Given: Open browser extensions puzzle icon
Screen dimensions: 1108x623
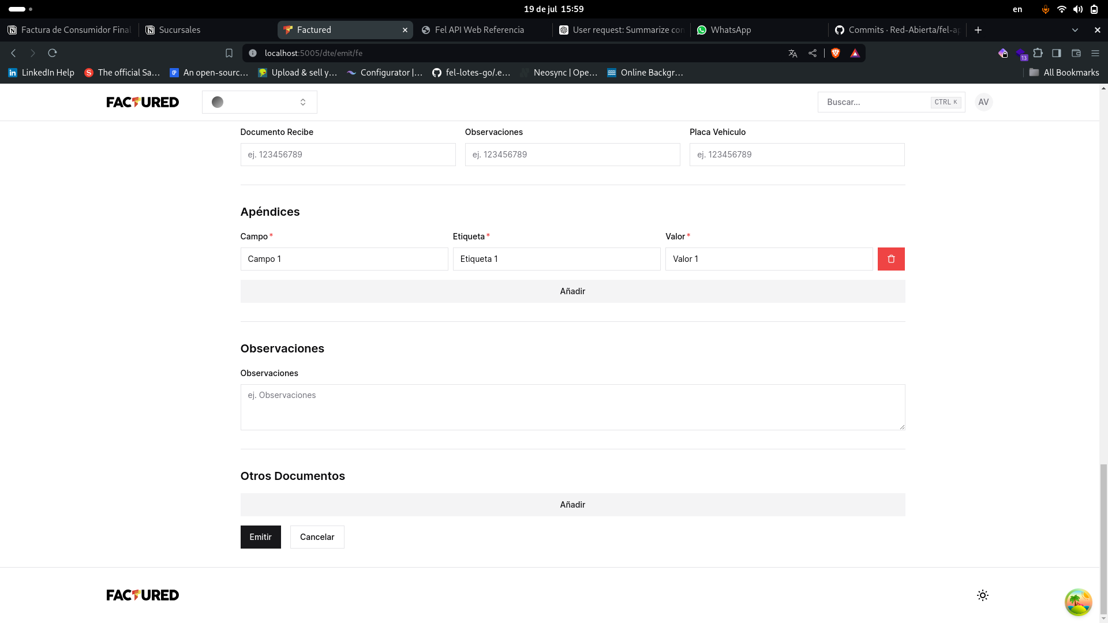Looking at the screenshot, I should pos(1038,53).
